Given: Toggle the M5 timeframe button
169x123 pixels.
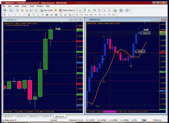Looking at the screenshot, I should 82,15.
